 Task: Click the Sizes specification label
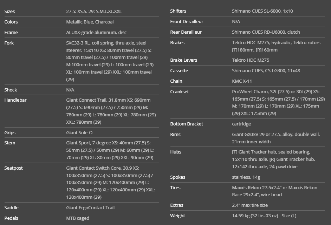click(x=9, y=11)
